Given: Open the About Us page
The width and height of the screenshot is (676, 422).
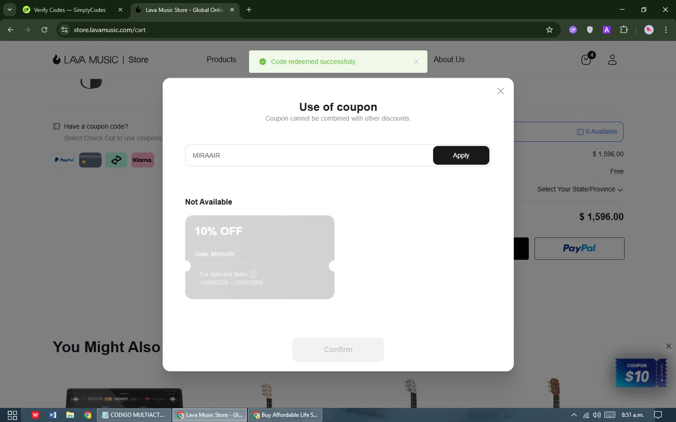Looking at the screenshot, I should tap(449, 59).
